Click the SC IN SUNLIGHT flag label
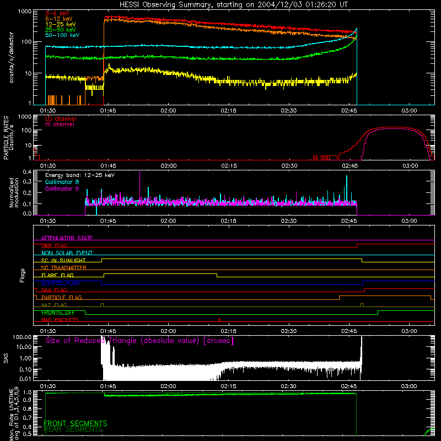 [63, 260]
